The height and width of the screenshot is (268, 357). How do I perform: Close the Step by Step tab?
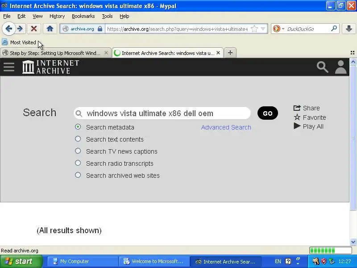(x=106, y=53)
